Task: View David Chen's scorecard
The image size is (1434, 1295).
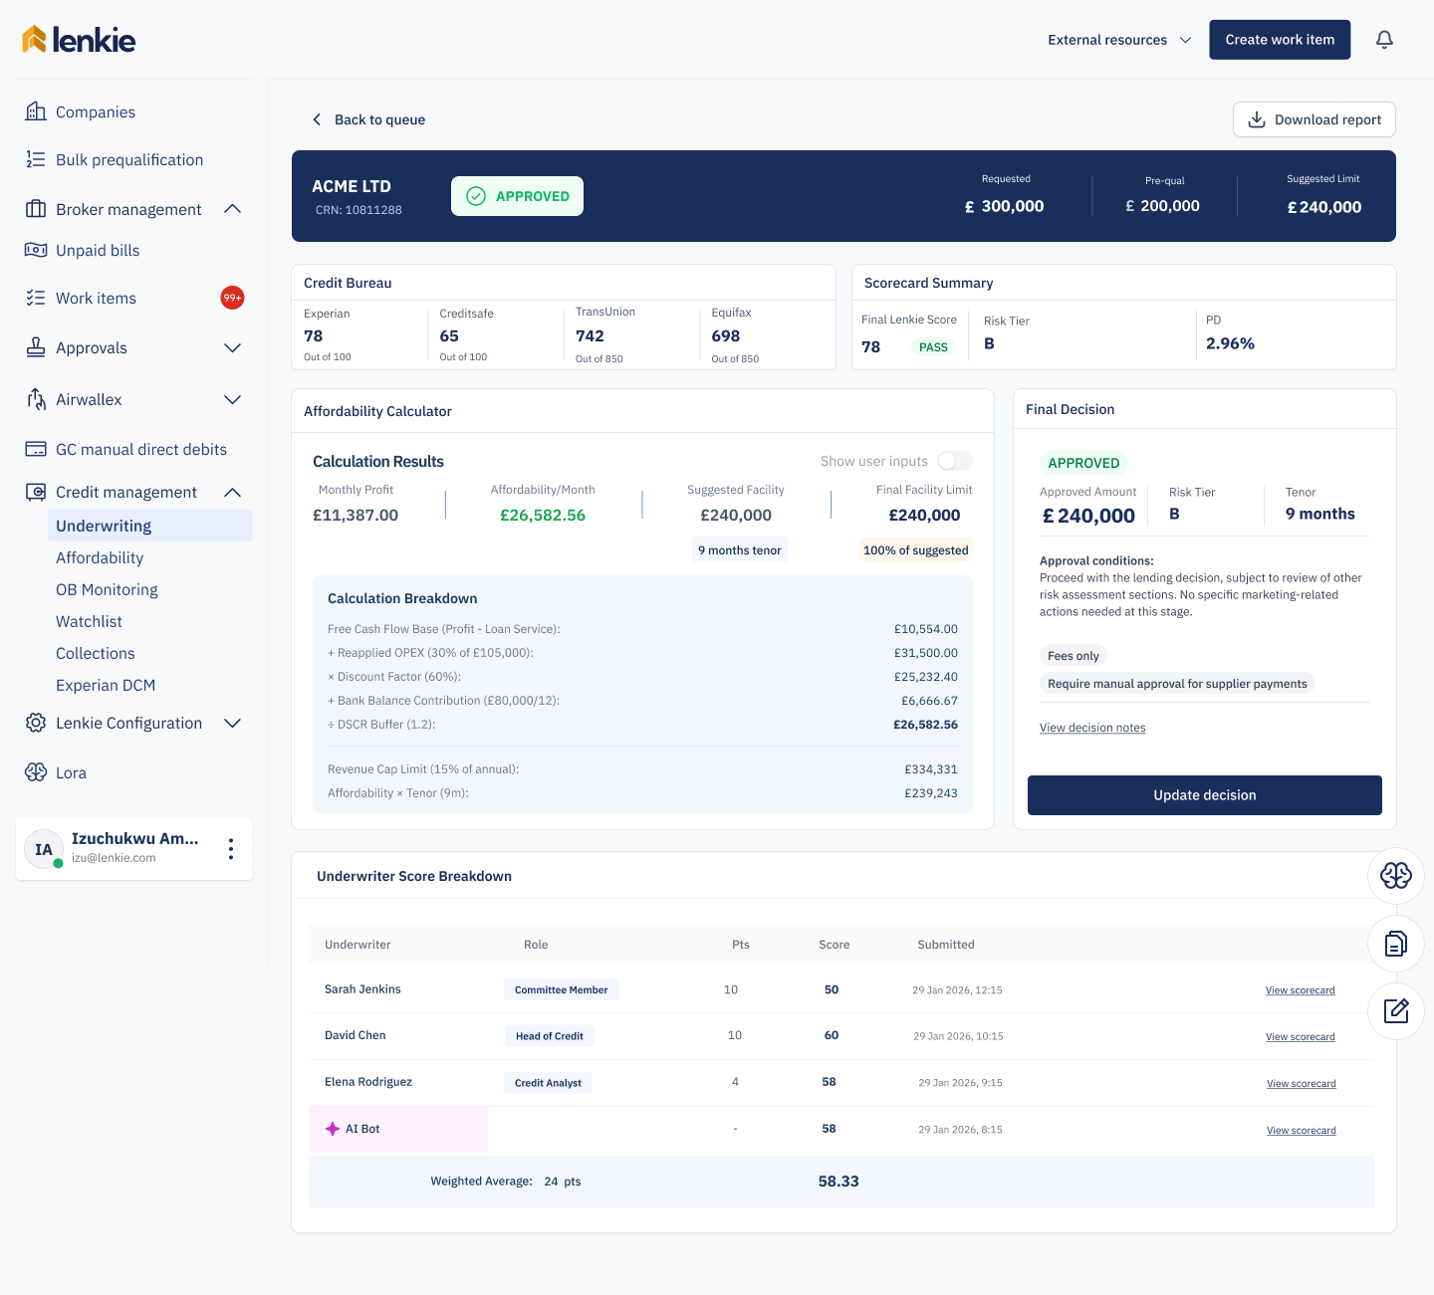Action: coord(1301,1037)
